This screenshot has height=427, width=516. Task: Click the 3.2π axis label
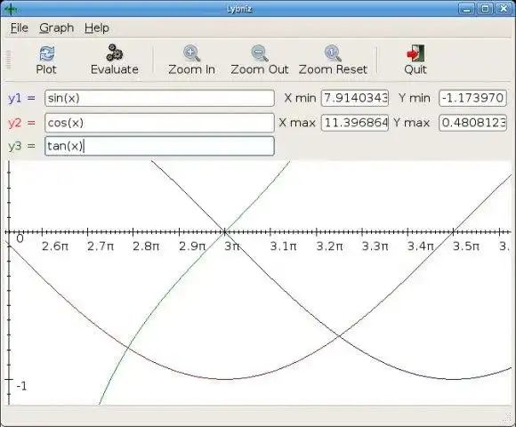coord(329,246)
